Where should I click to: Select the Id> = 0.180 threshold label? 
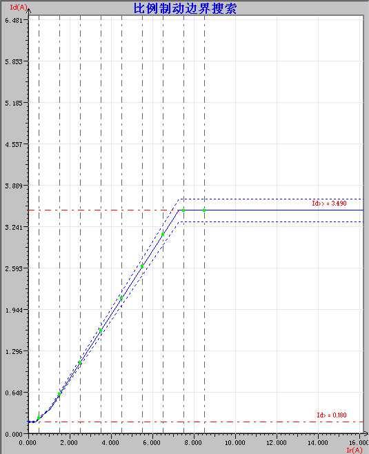pos(331,415)
